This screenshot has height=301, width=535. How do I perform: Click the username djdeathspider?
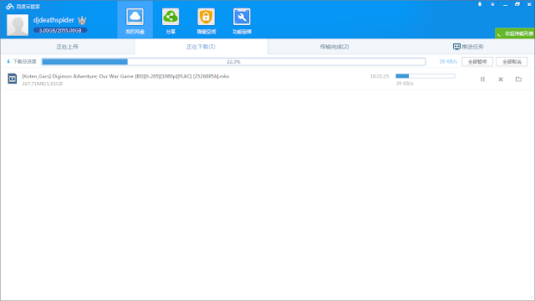coord(53,20)
